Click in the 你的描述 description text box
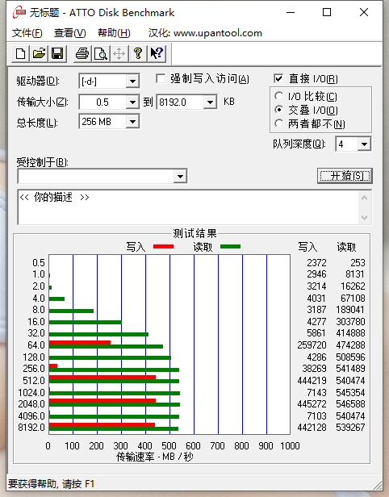Image resolution: width=389 pixels, height=497 pixels. 189,207
